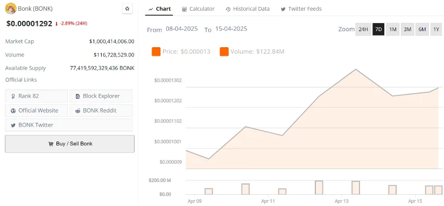Screen dimensions: 444x206
Task: Add Bonk to favorites with star icon
Action: coord(128,9)
